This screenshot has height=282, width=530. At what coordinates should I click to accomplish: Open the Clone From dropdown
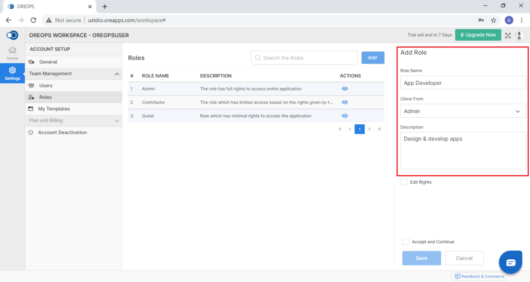coord(463,112)
